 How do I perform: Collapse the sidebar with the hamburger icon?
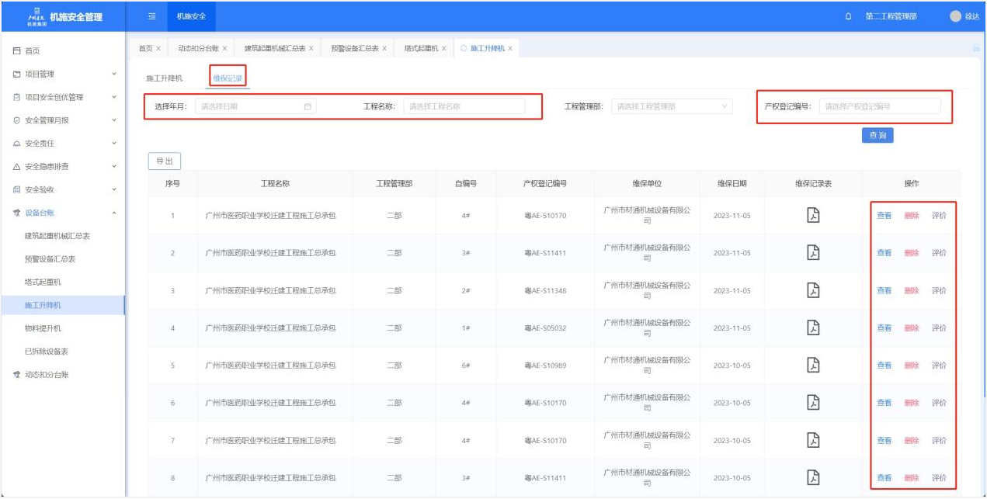pyautogui.click(x=151, y=16)
